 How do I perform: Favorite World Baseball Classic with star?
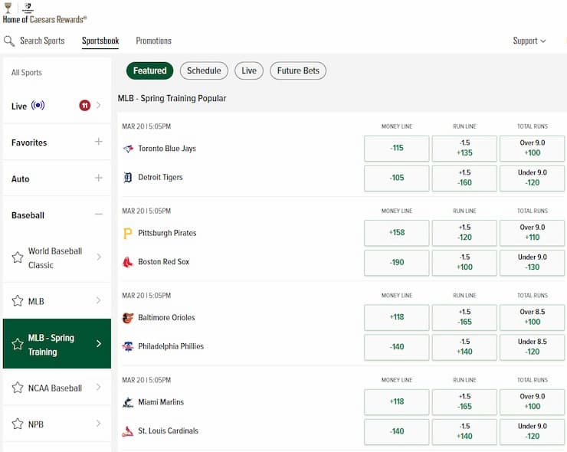pos(18,257)
